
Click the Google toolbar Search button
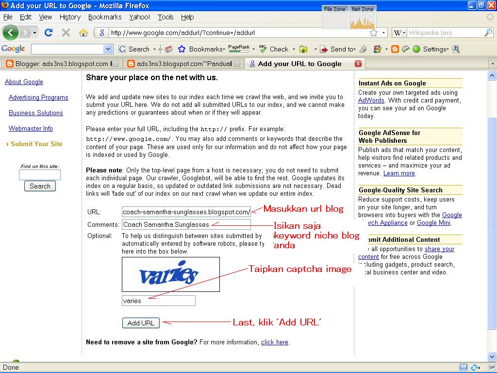[134, 49]
